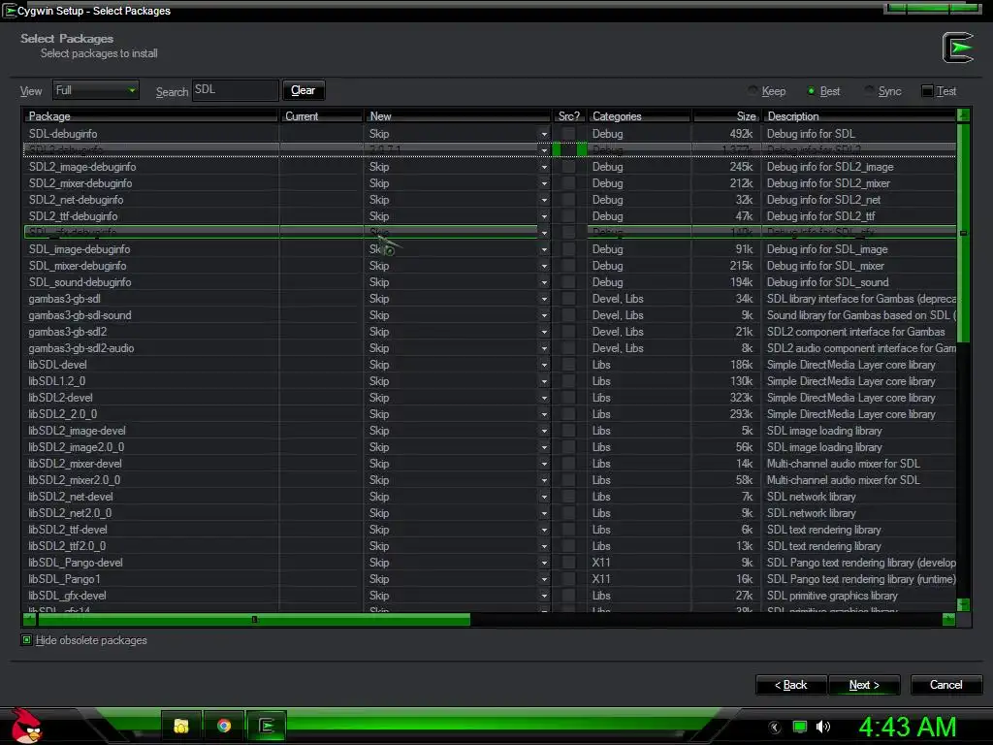Click the Current column header
Screen dimensions: 993x745
pos(321,116)
